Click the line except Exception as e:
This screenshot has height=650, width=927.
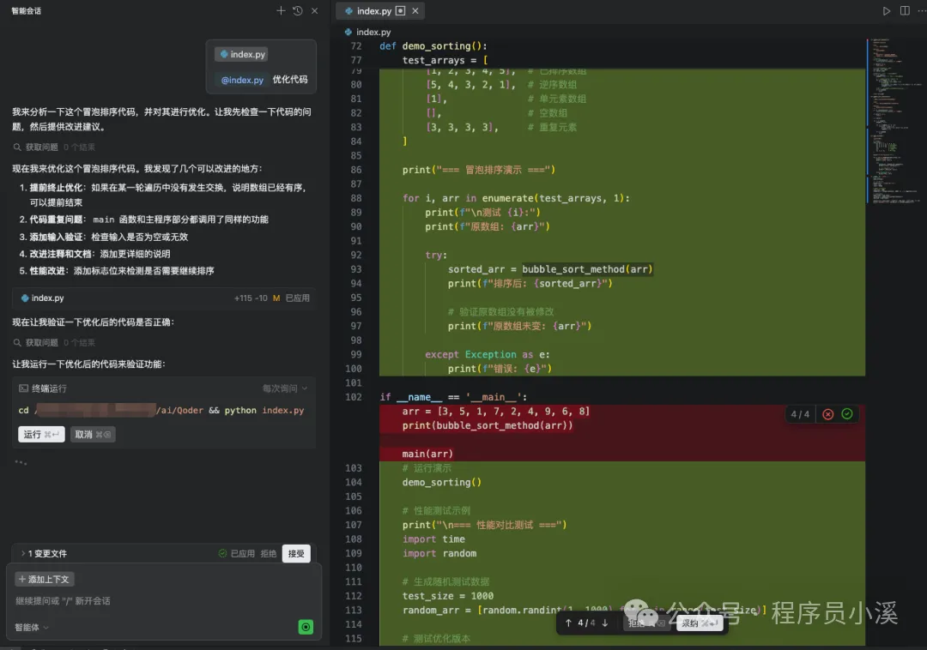(488, 355)
